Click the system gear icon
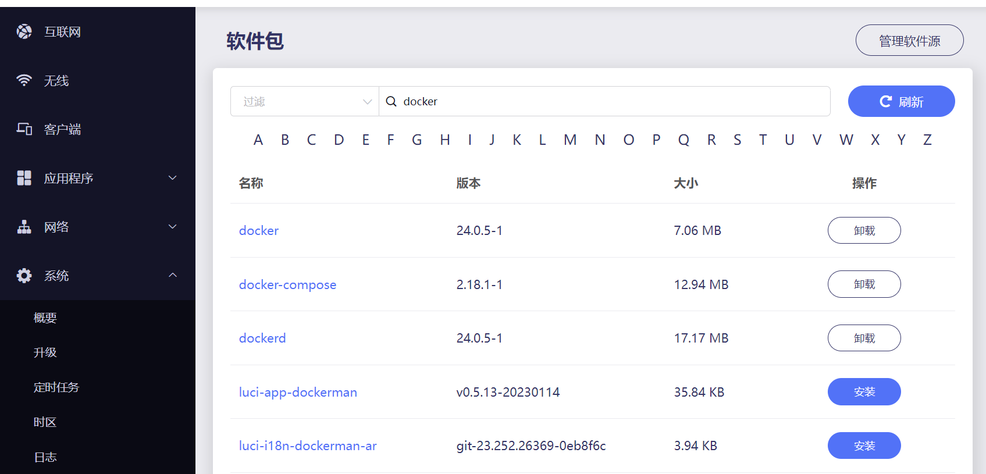The image size is (986, 474). [24, 276]
